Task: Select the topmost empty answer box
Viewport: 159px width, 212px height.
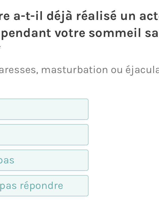Action: (x=44, y=109)
